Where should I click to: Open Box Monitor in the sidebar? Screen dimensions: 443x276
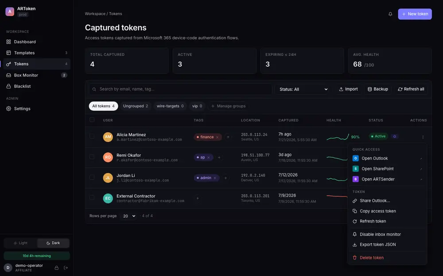click(x=37, y=75)
